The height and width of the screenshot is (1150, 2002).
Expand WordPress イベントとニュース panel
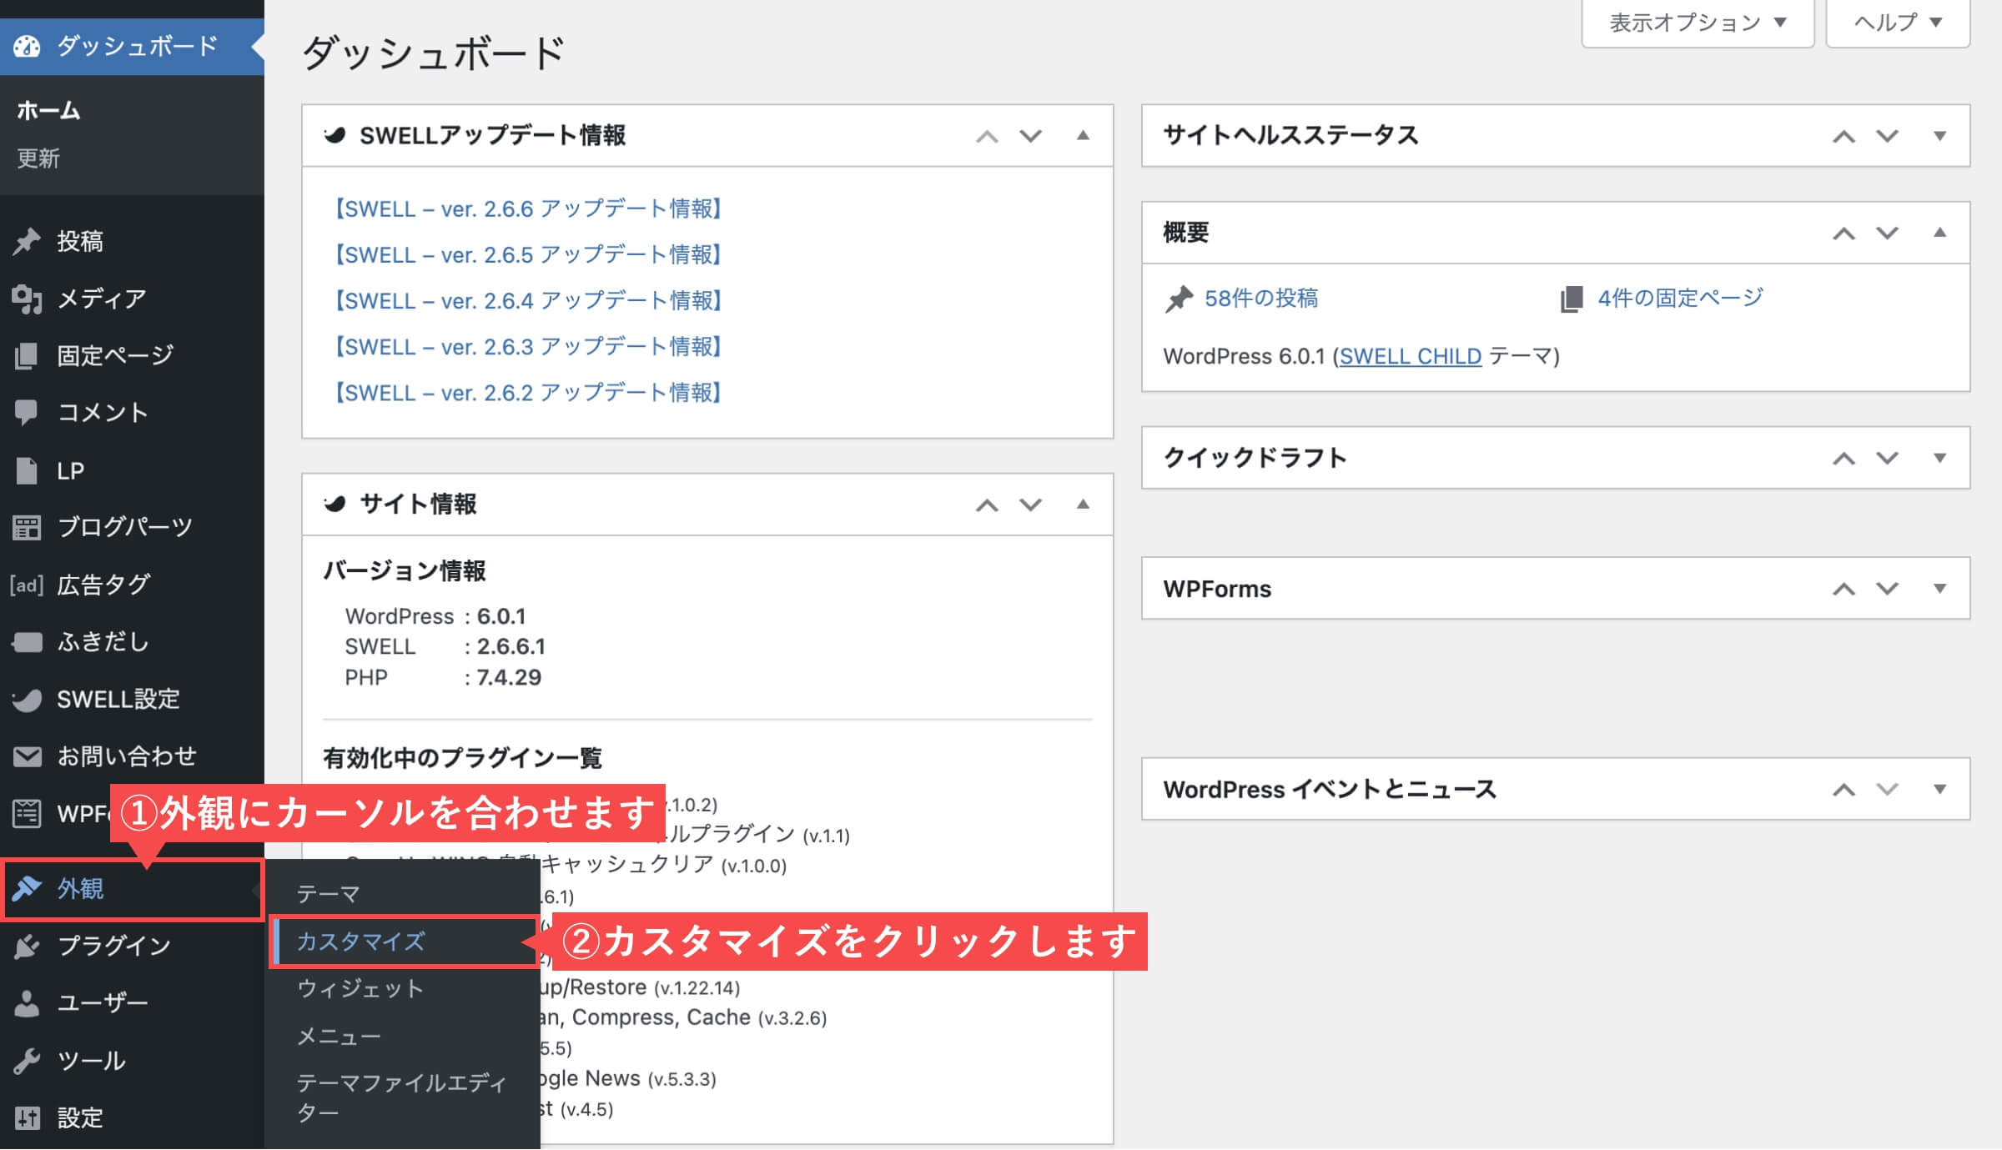click(x=1939, y=790)
